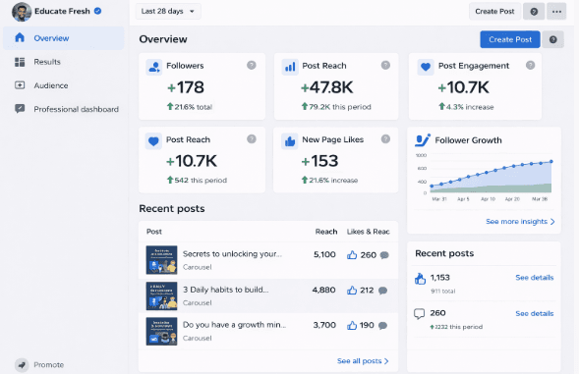Click the like icon on Secrets to unlocking post
The width and height of the screenshot is (579, 374).
[x=352, y=255]
